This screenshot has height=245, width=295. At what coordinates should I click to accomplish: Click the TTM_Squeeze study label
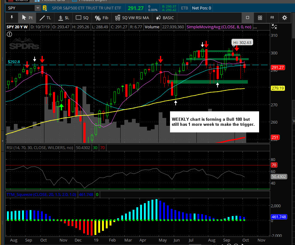click(x=42, y=195)
